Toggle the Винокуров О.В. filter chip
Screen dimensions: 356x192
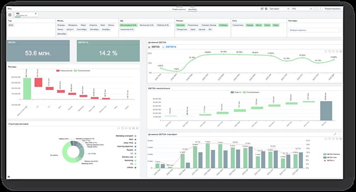(x=128, y=25)
